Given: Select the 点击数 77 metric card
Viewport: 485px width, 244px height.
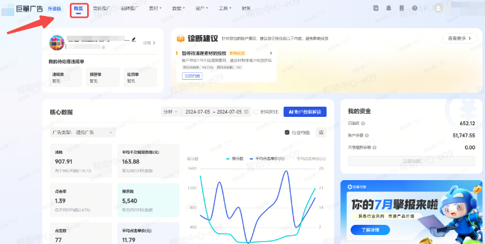Looking at the screenshot, I should (81, 233).
